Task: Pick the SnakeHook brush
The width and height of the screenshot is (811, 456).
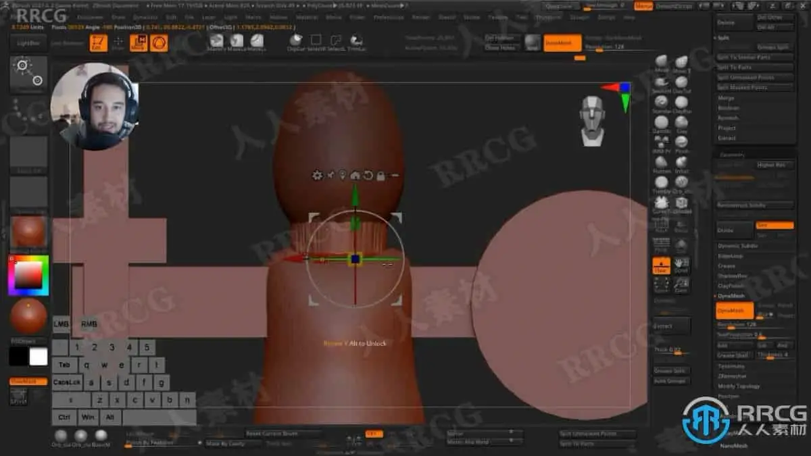Action: click(661, 83)
